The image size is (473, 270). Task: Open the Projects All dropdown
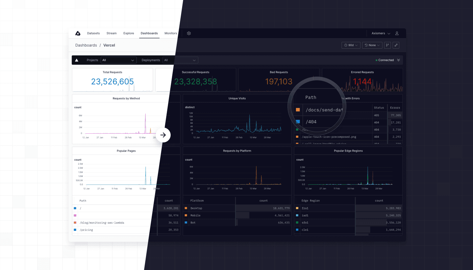[119, 60]
